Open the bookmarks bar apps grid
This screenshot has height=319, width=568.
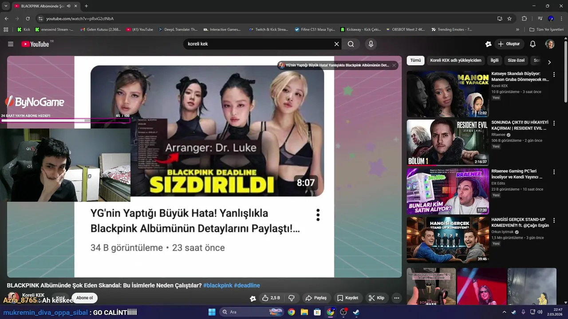[6, 30]
